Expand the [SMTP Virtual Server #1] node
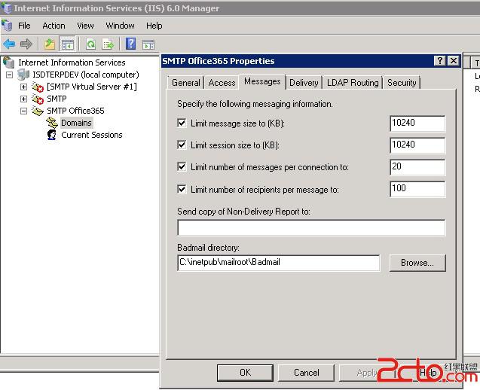The image size is (480, 390). click(23, 87)
